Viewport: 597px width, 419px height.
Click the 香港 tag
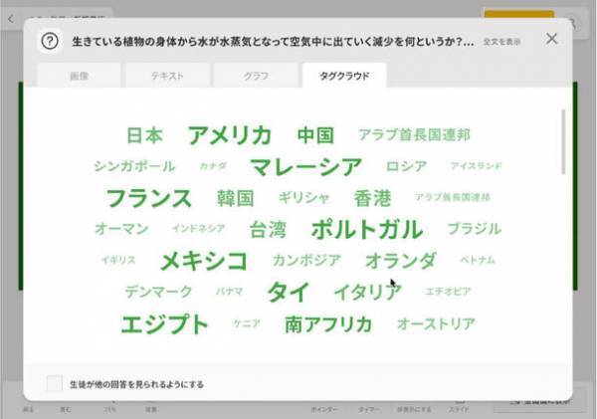(372, 198)
